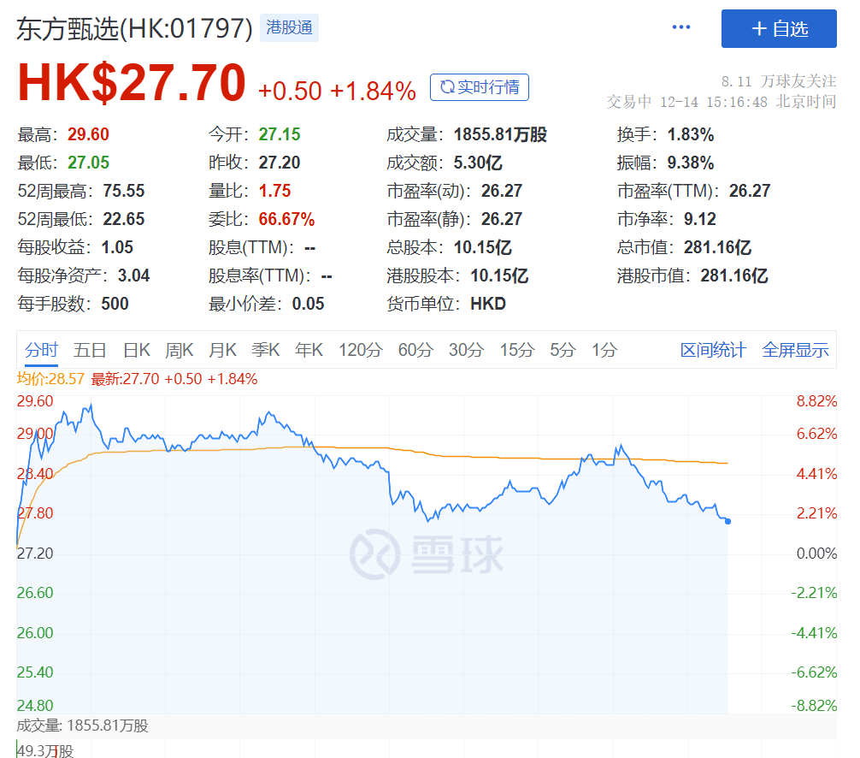This screenshot has height=758, width=860.
Task: Click the 总市值 value 281.16亿
Action: click(717, 247)
